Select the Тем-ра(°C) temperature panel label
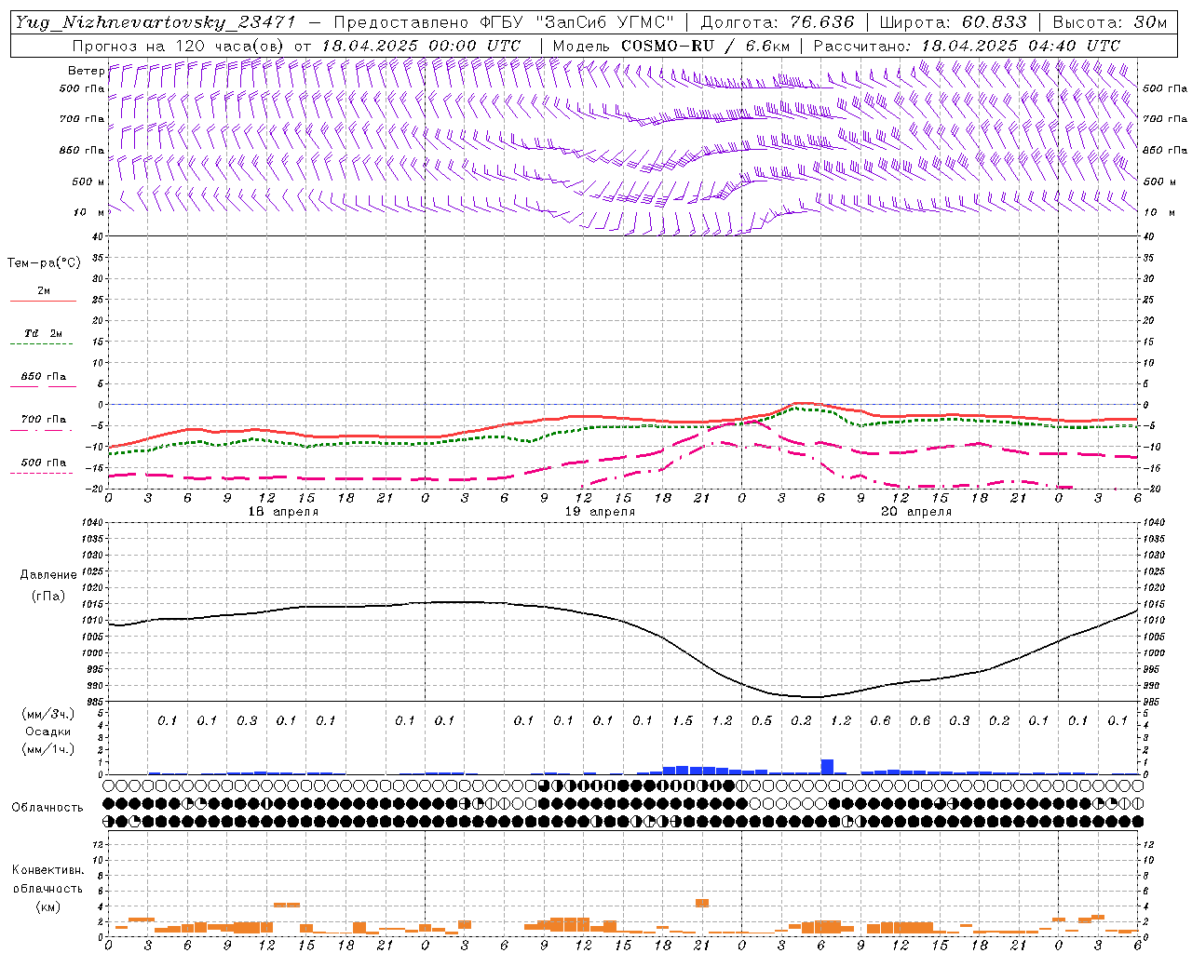This screenshot has height=953, width=1192. tap(44, 263)
